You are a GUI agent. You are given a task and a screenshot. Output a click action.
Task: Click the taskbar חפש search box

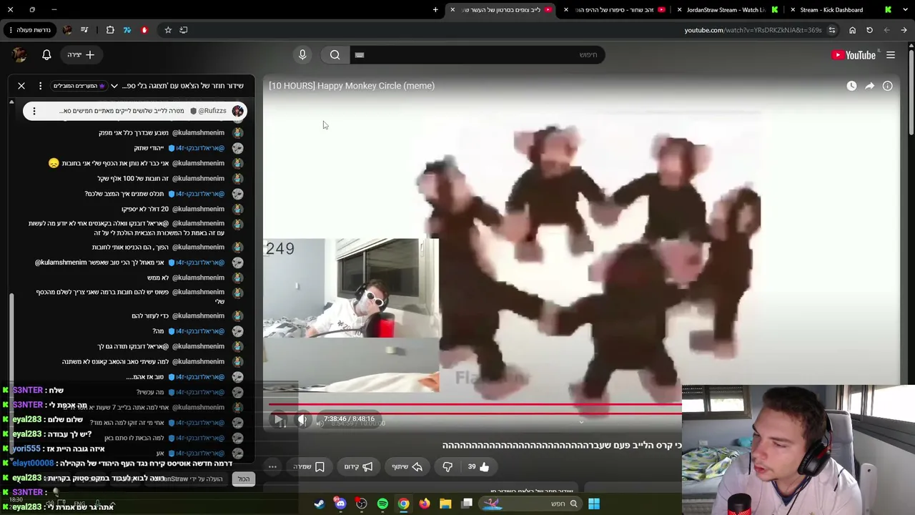(529, 504)
